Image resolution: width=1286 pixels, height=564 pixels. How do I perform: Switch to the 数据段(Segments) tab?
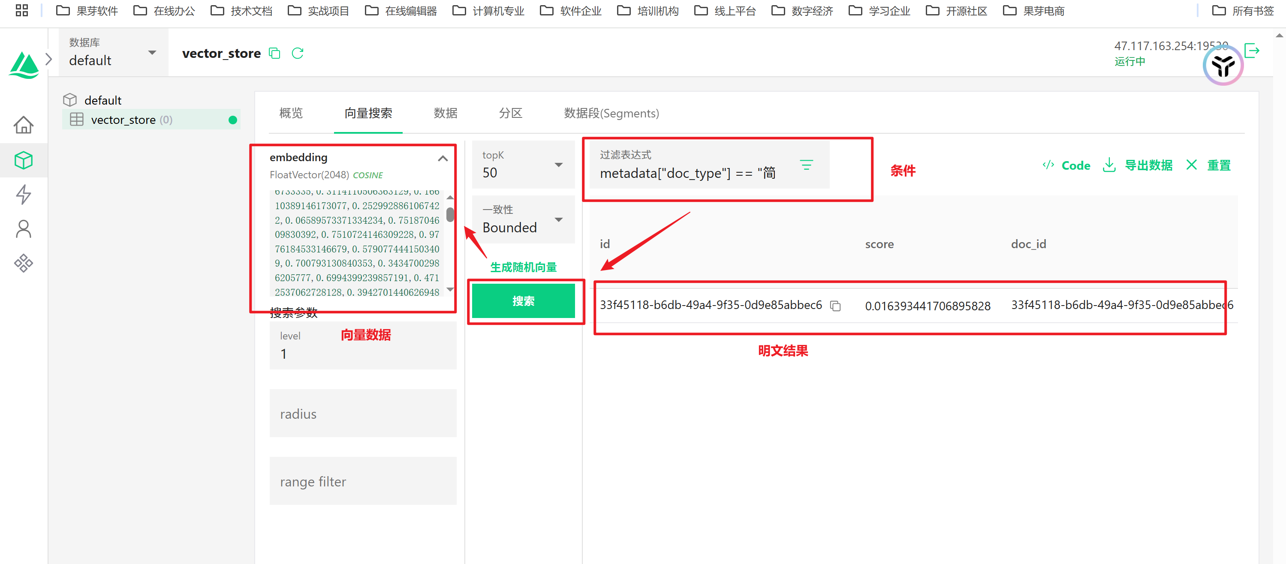(611, 113)
